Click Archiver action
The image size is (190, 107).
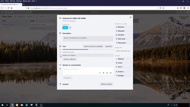[x=123, y=72]
